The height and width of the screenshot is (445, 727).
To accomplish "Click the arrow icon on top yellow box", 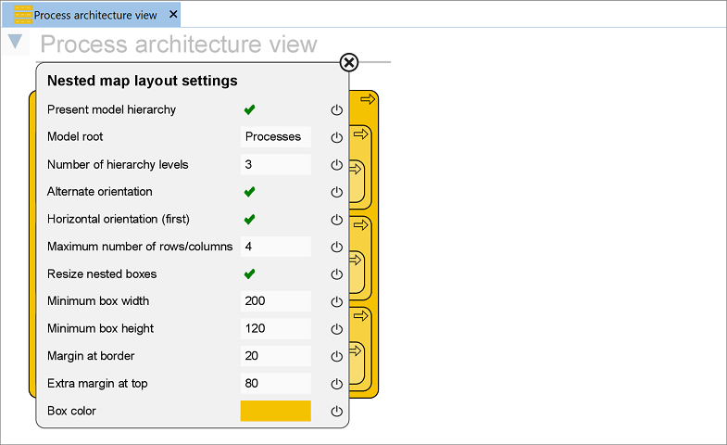I will coord(367,99).
